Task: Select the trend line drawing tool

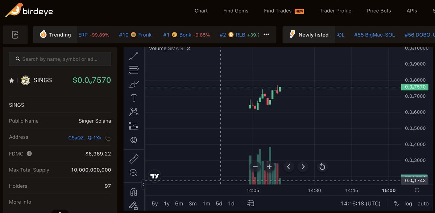Action: coord(134,56)
